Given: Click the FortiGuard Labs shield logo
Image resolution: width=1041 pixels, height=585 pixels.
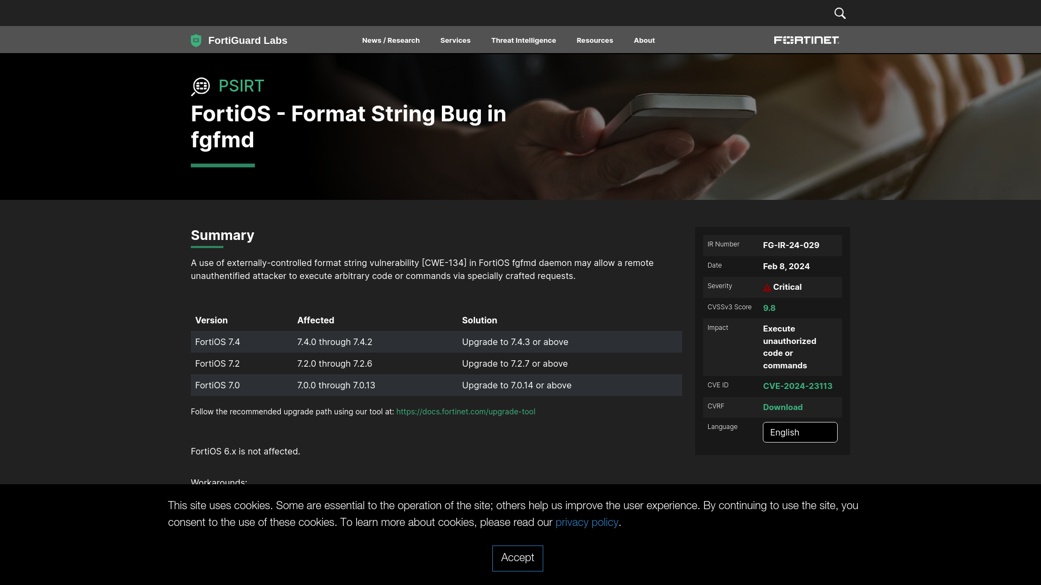Looking at the screenshot, I should click(x=196, y=41).
